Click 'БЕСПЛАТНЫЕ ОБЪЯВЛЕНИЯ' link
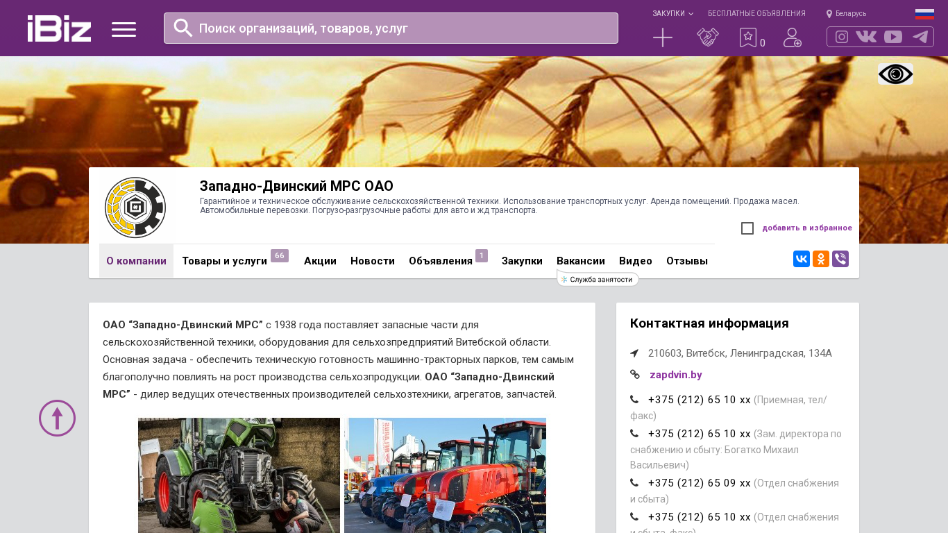This screenshot has height=533, width=948. point(756,14)
